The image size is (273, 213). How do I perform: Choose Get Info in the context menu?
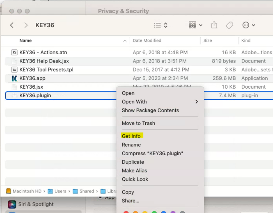click(131, 136)
